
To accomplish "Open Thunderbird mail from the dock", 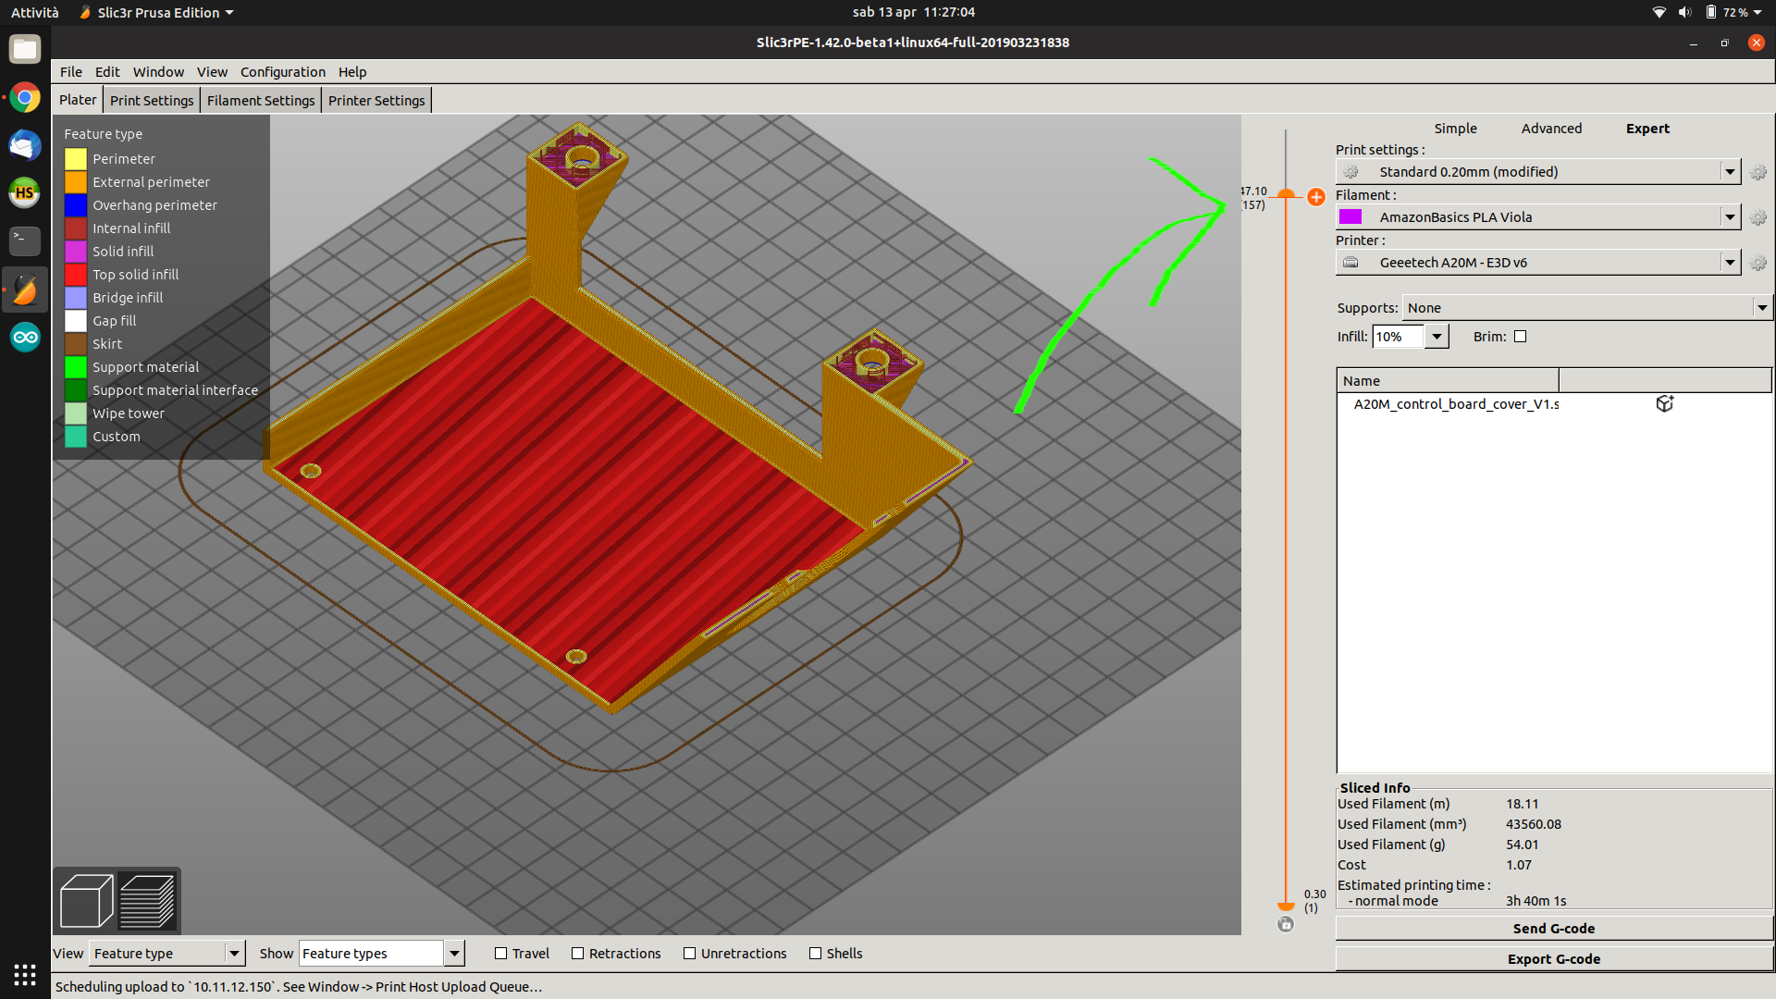I will click(x=25, y=145).
